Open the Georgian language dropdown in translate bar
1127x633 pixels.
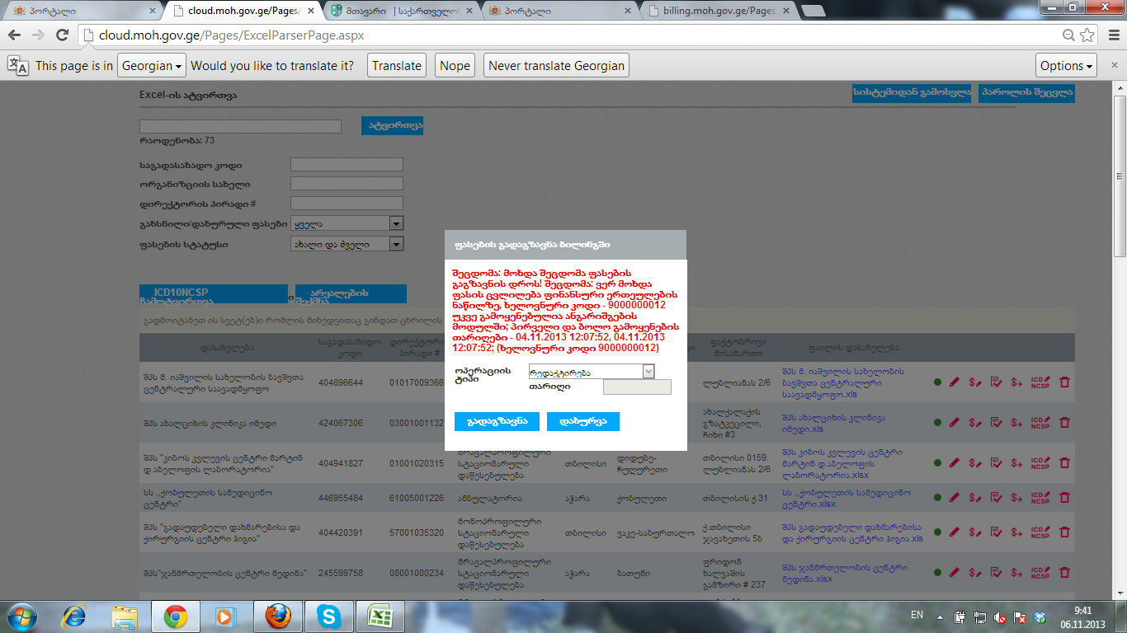point(152,66)
